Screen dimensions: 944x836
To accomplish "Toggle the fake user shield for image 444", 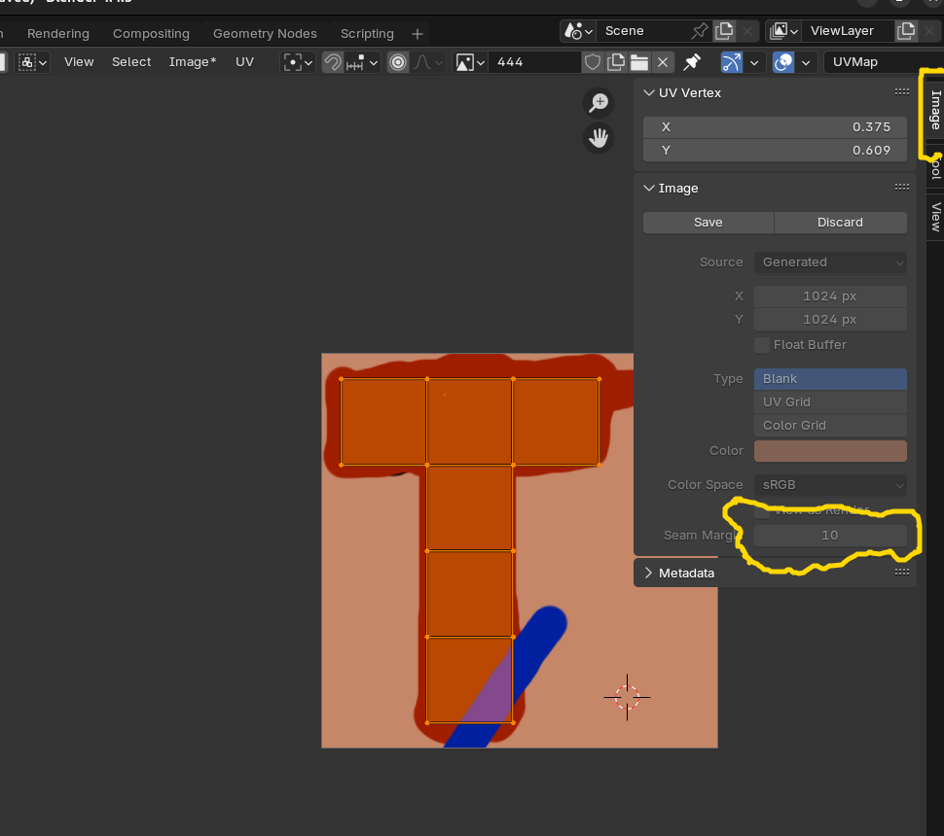I will click(x=593, y=62).
